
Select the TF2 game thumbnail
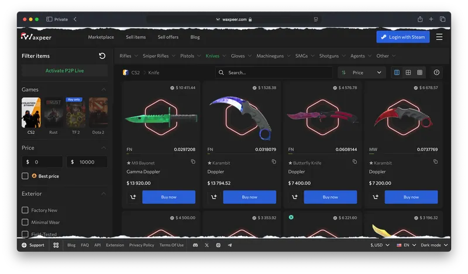click(x=76, y=113)
